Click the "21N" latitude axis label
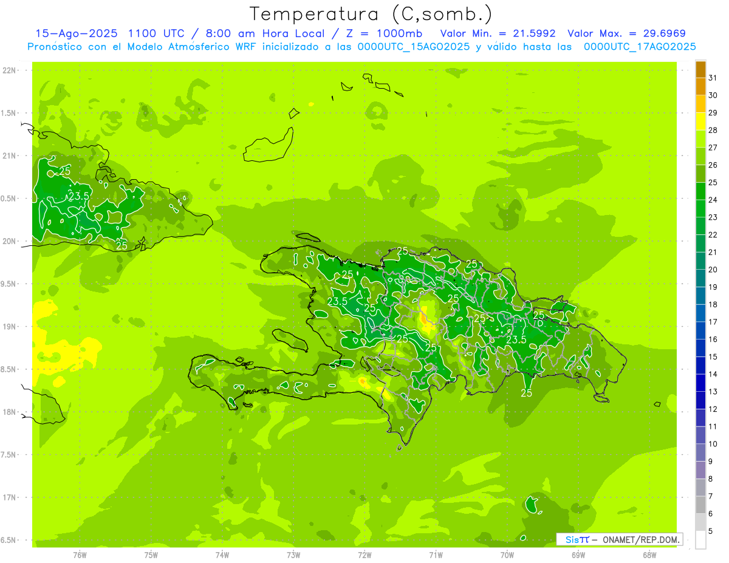The height and width of the screenshot is (563, 729). 9,155
